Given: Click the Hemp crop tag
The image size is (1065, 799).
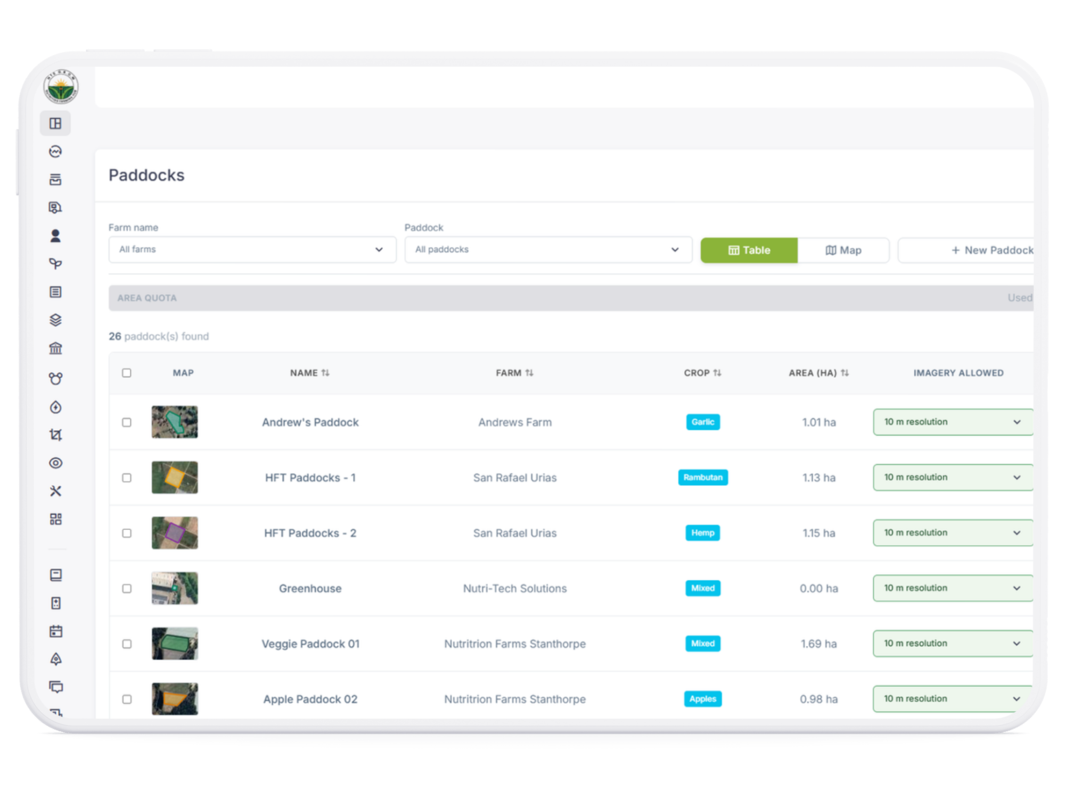Looking at the screenshot, I should click(x=703, y=533).
